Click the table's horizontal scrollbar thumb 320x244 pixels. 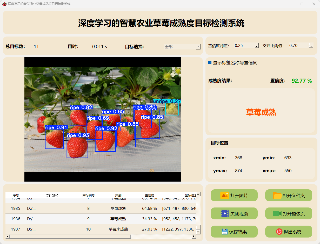(x=70, y=236)
